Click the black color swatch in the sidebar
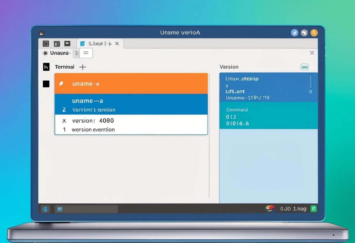The width and height of the screenshot is (355, 243). 46,84
